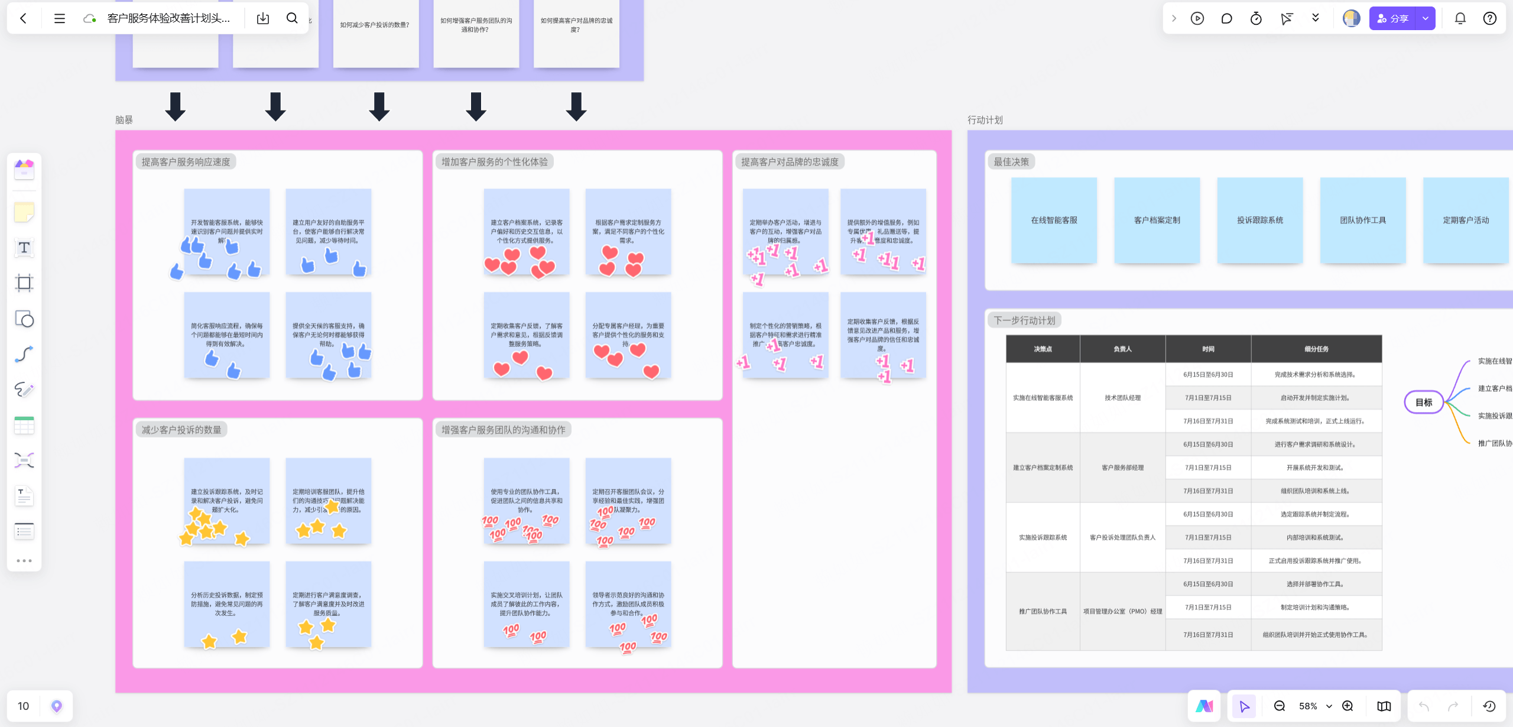Insert a table from sidebar
This screenshot has width=1513, height=727.
(x=24, y=425)
